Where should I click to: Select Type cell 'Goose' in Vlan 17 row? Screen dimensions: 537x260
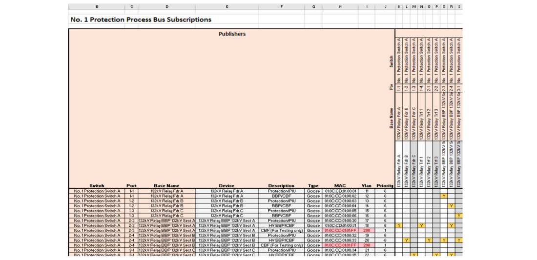pos(313,220)
